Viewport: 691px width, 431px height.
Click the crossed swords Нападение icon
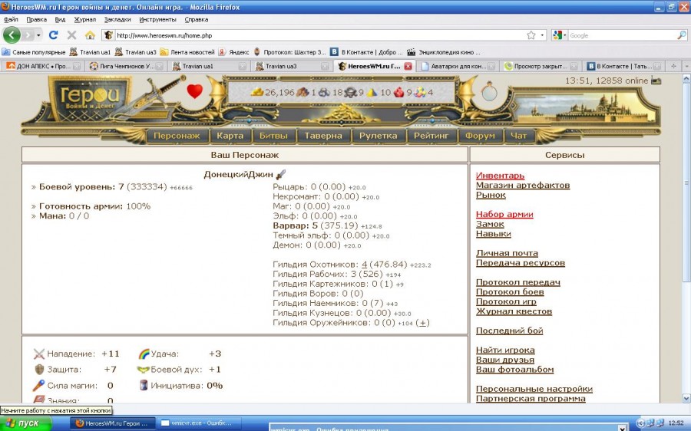pos(39,354)
